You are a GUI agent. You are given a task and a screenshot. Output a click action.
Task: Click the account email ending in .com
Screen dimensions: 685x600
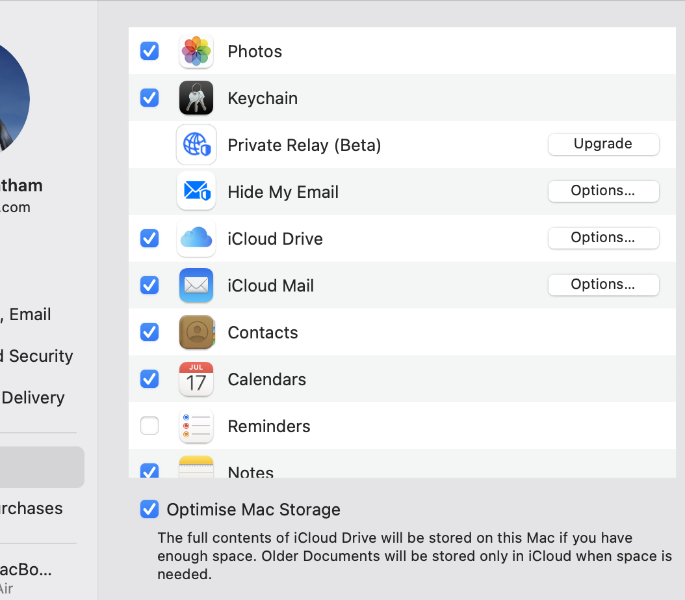click(x=16, y=208)
